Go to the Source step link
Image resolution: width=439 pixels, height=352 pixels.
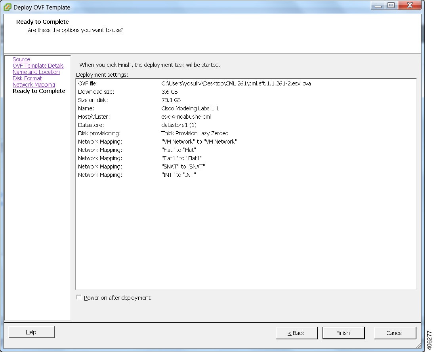(x=21, y=59)
